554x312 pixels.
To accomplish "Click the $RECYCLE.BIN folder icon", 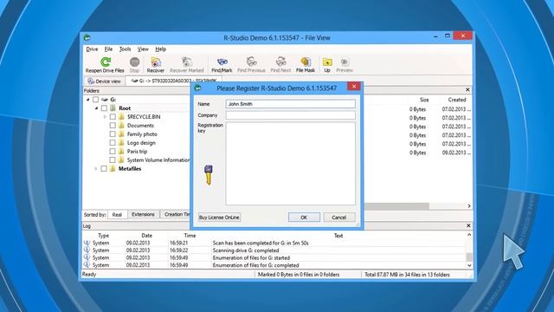I will (121, 117).
